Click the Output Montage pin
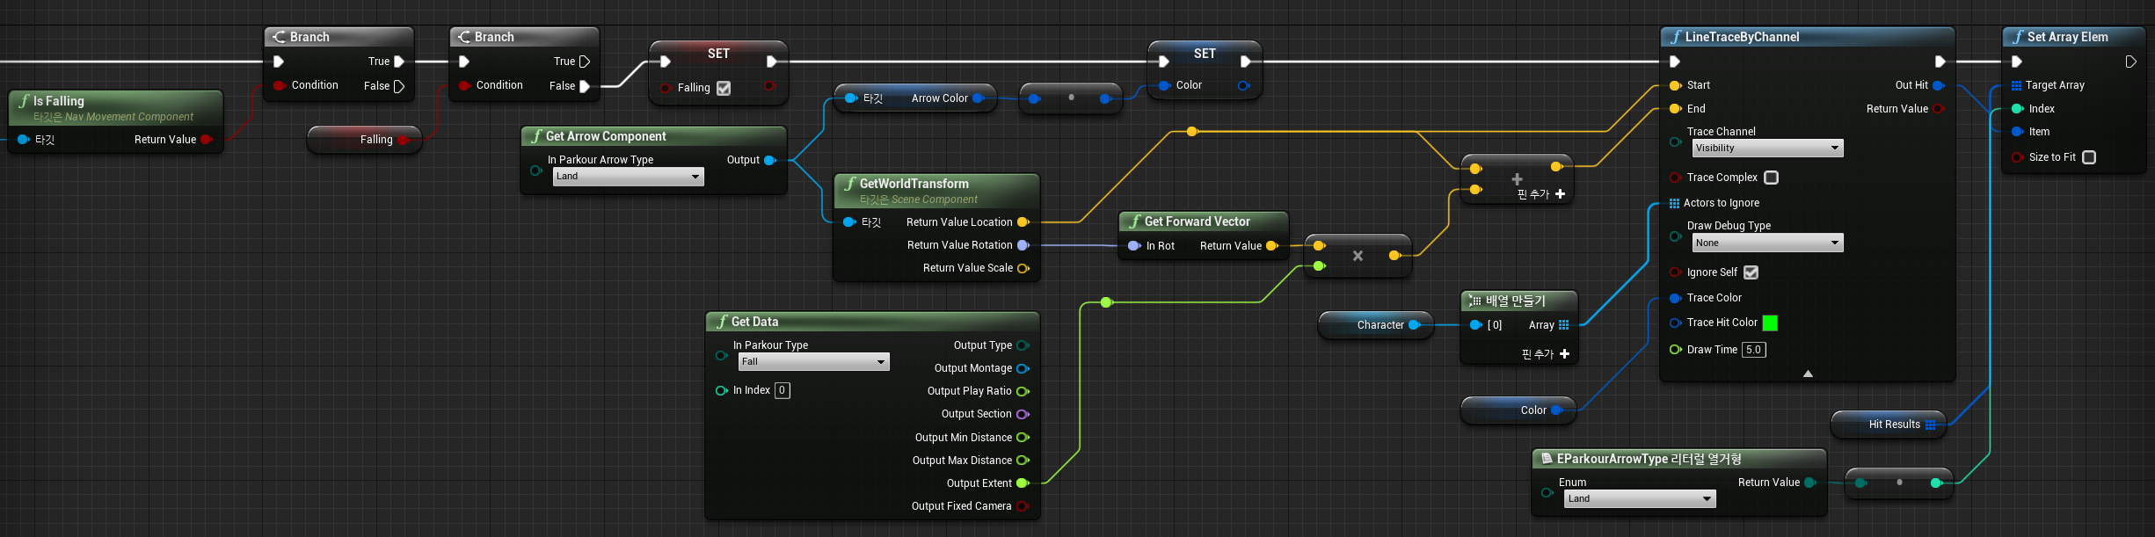Screen dimensions: 2155x537 (x=1023, y=368)
